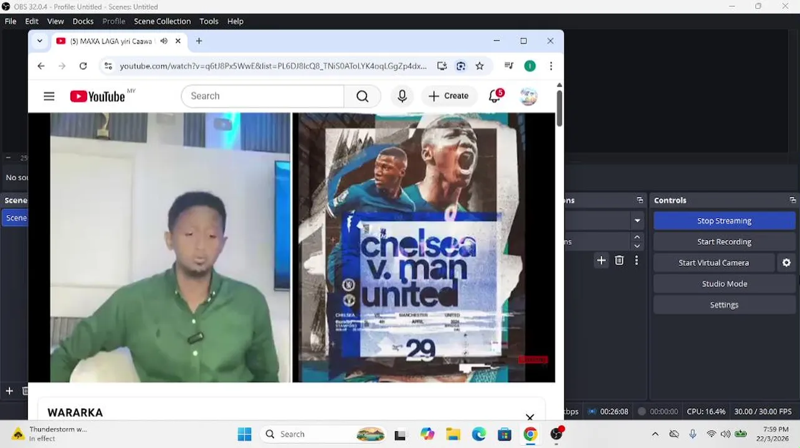Click Stop Streaming in OBS Controls
The height and width of the screenshot is (448, 800).
coord(724,221)
